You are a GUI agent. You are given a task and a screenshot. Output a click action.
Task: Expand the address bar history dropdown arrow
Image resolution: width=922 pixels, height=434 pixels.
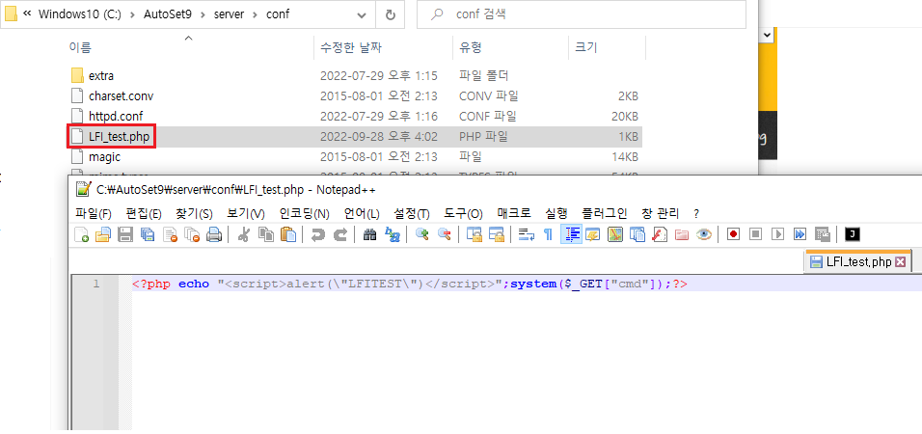click(x=362, y=14)
